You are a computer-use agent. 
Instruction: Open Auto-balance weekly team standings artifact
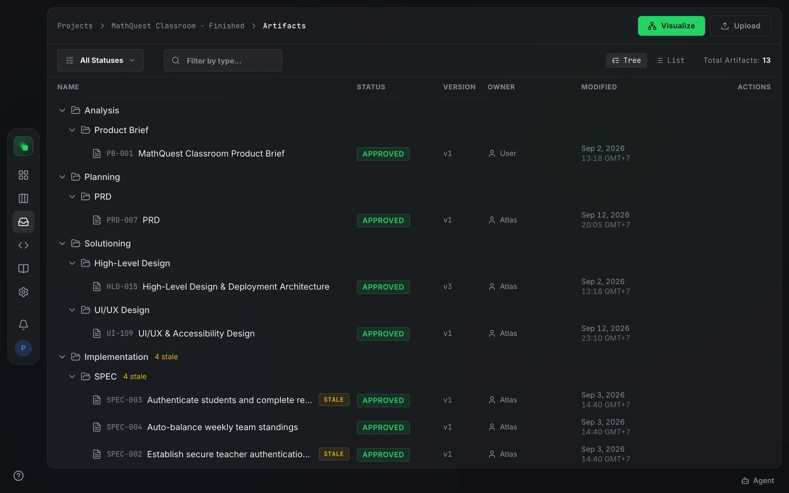222,427
